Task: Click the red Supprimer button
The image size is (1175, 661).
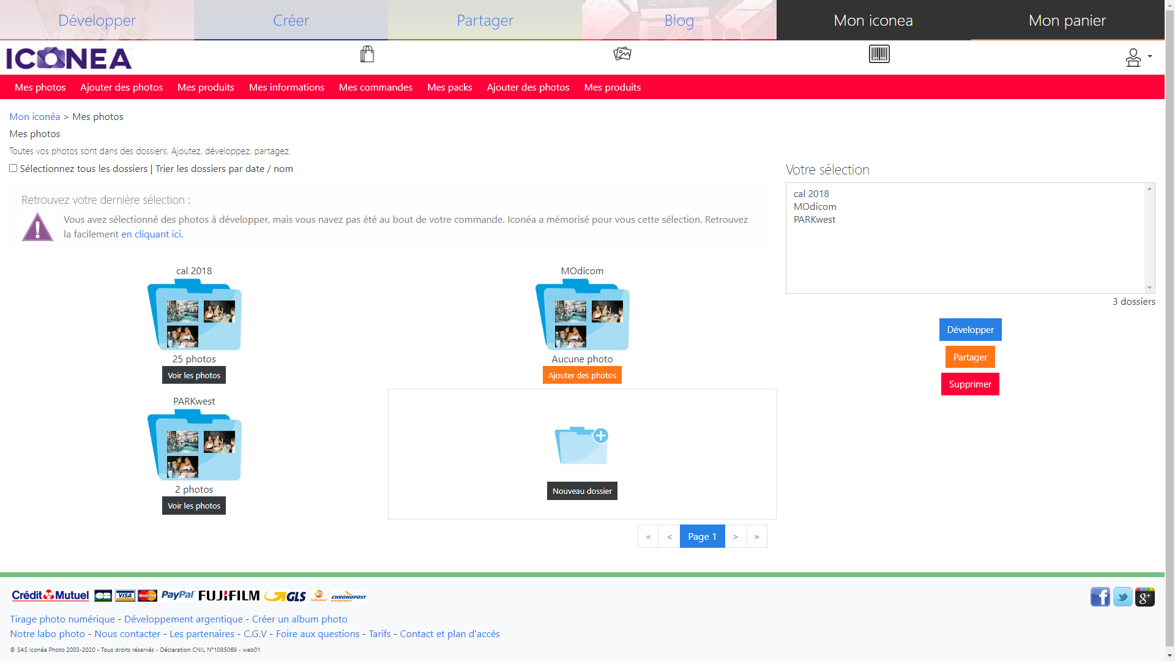Action: click(970, 384)
